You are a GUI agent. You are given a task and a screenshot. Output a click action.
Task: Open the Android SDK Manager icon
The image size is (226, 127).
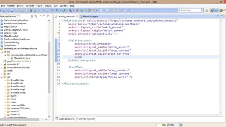tap(31, 10)
